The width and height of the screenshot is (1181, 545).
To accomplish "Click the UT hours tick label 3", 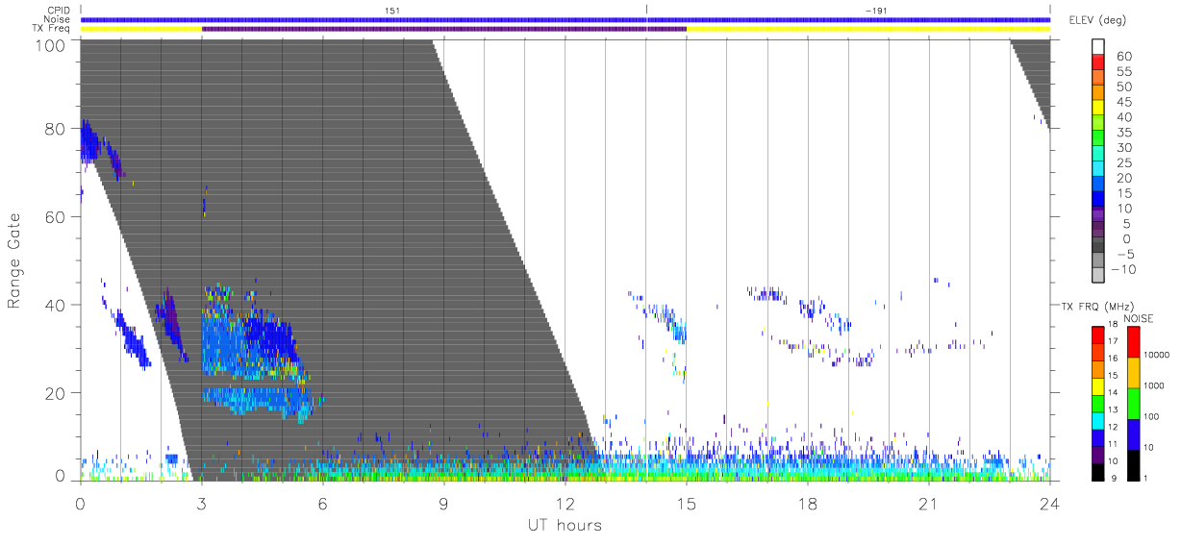I will (202, 504).
